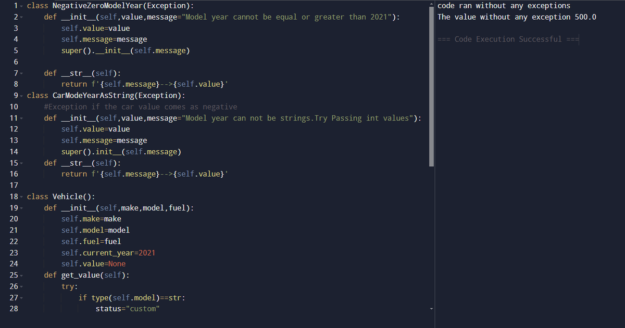Click 'self.make=make' on line 20

(x=91, y=219)
